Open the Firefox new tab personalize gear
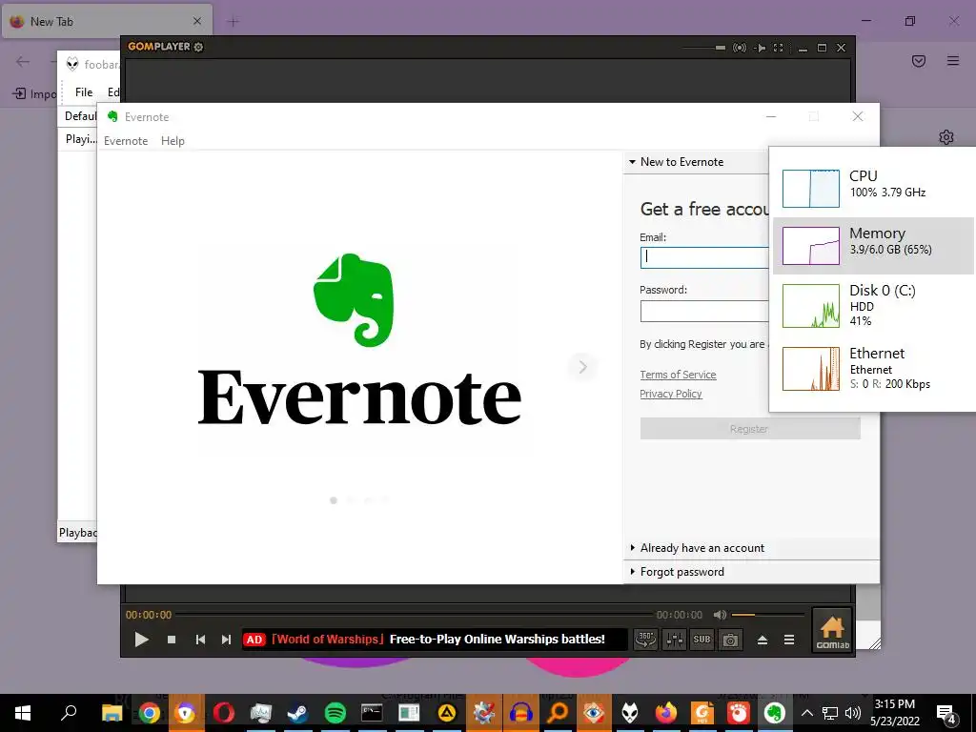 pos(946,137)
